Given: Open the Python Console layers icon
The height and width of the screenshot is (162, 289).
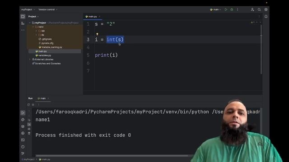Looking at the screenshot, I should point(23,126).
